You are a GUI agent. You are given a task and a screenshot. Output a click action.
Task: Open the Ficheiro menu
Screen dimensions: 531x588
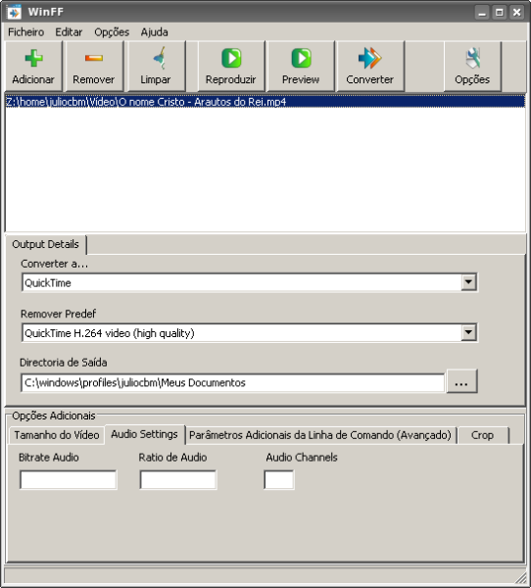[x=25, y=32]
